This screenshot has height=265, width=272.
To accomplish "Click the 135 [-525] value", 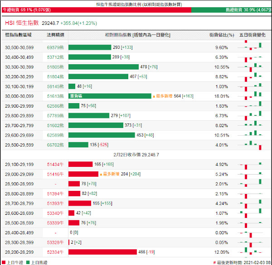I will coord(99,145).
